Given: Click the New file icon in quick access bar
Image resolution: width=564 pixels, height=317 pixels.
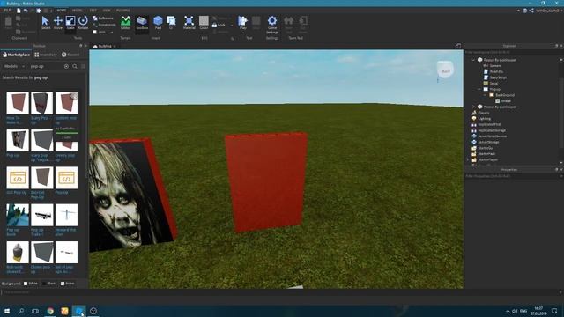Looking at the screenshot, I should (x=19, y=11).
